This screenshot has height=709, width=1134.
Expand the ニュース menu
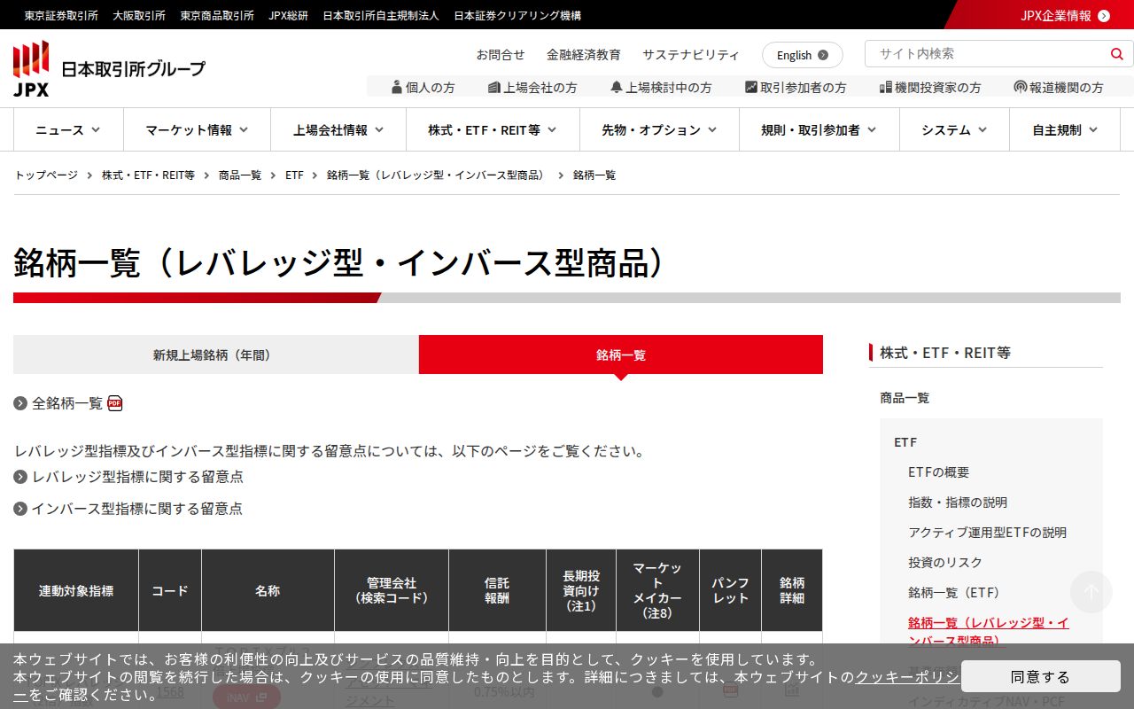(x=68, y=130)
